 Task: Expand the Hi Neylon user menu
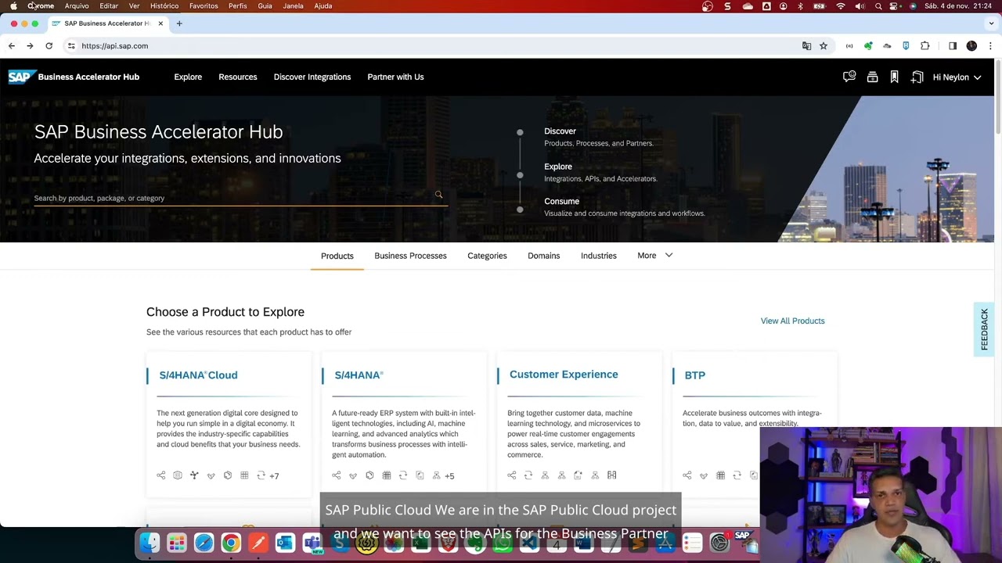(957, 77)
